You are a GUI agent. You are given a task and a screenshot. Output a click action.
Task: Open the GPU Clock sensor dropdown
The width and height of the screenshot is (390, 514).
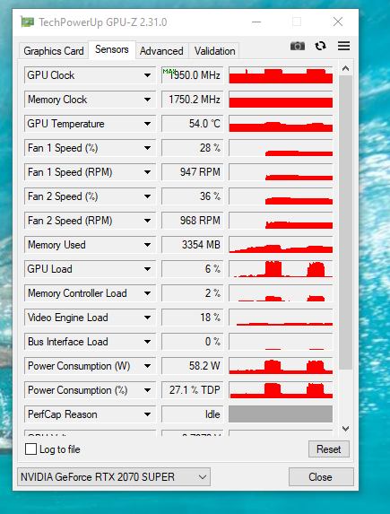point(147,75)
